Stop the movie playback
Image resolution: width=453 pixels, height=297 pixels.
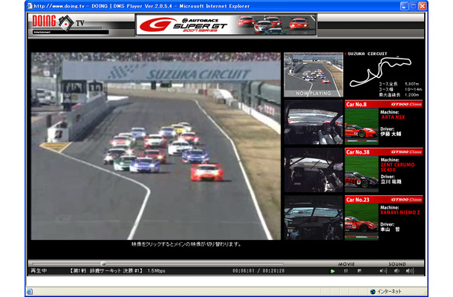pyautogui.click(x=359, y=271)
